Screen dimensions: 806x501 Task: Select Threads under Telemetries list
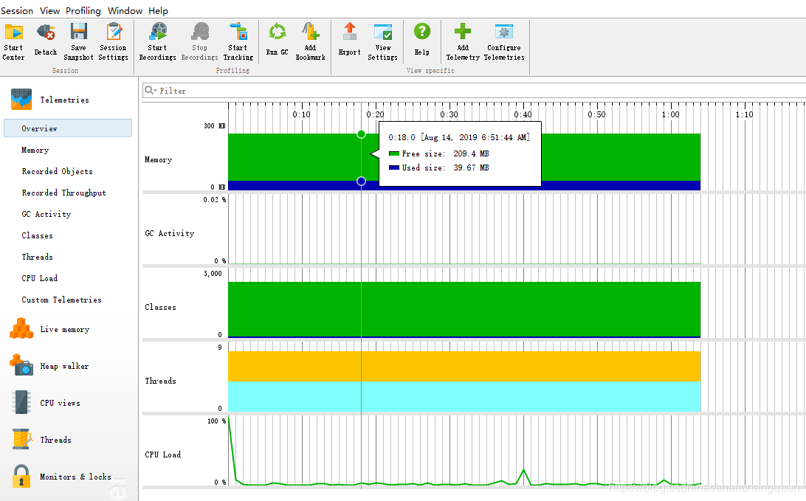pos(37,257)
